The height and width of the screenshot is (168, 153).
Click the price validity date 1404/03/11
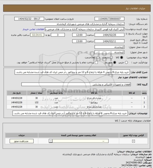coord(109,41)
